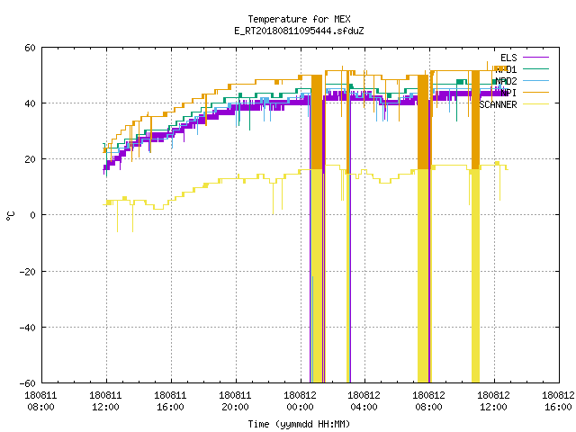Click the light blue NPD2 legend line sample
This screenshot has width=576, height=432.
535,80
